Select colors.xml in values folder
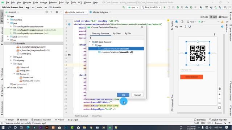Viewport: 232px width, 130px height. click(22, 67)
